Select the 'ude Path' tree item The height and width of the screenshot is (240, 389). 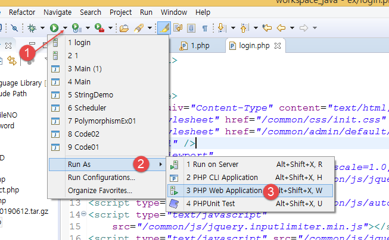click(x=13, y=94)
